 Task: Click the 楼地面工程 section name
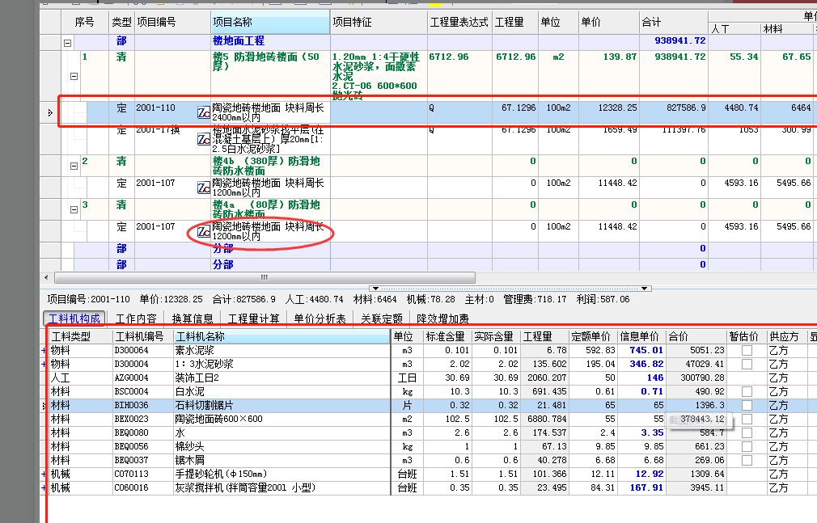tap(238, 40)
